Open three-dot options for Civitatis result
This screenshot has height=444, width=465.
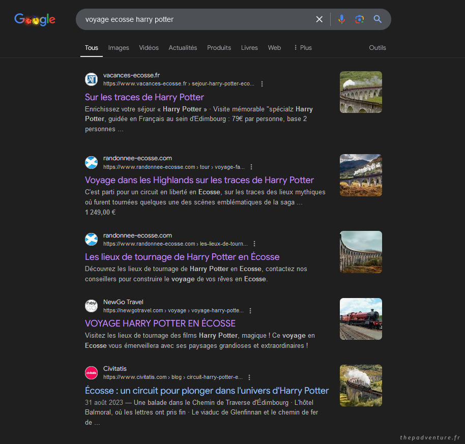pos(249,377)
